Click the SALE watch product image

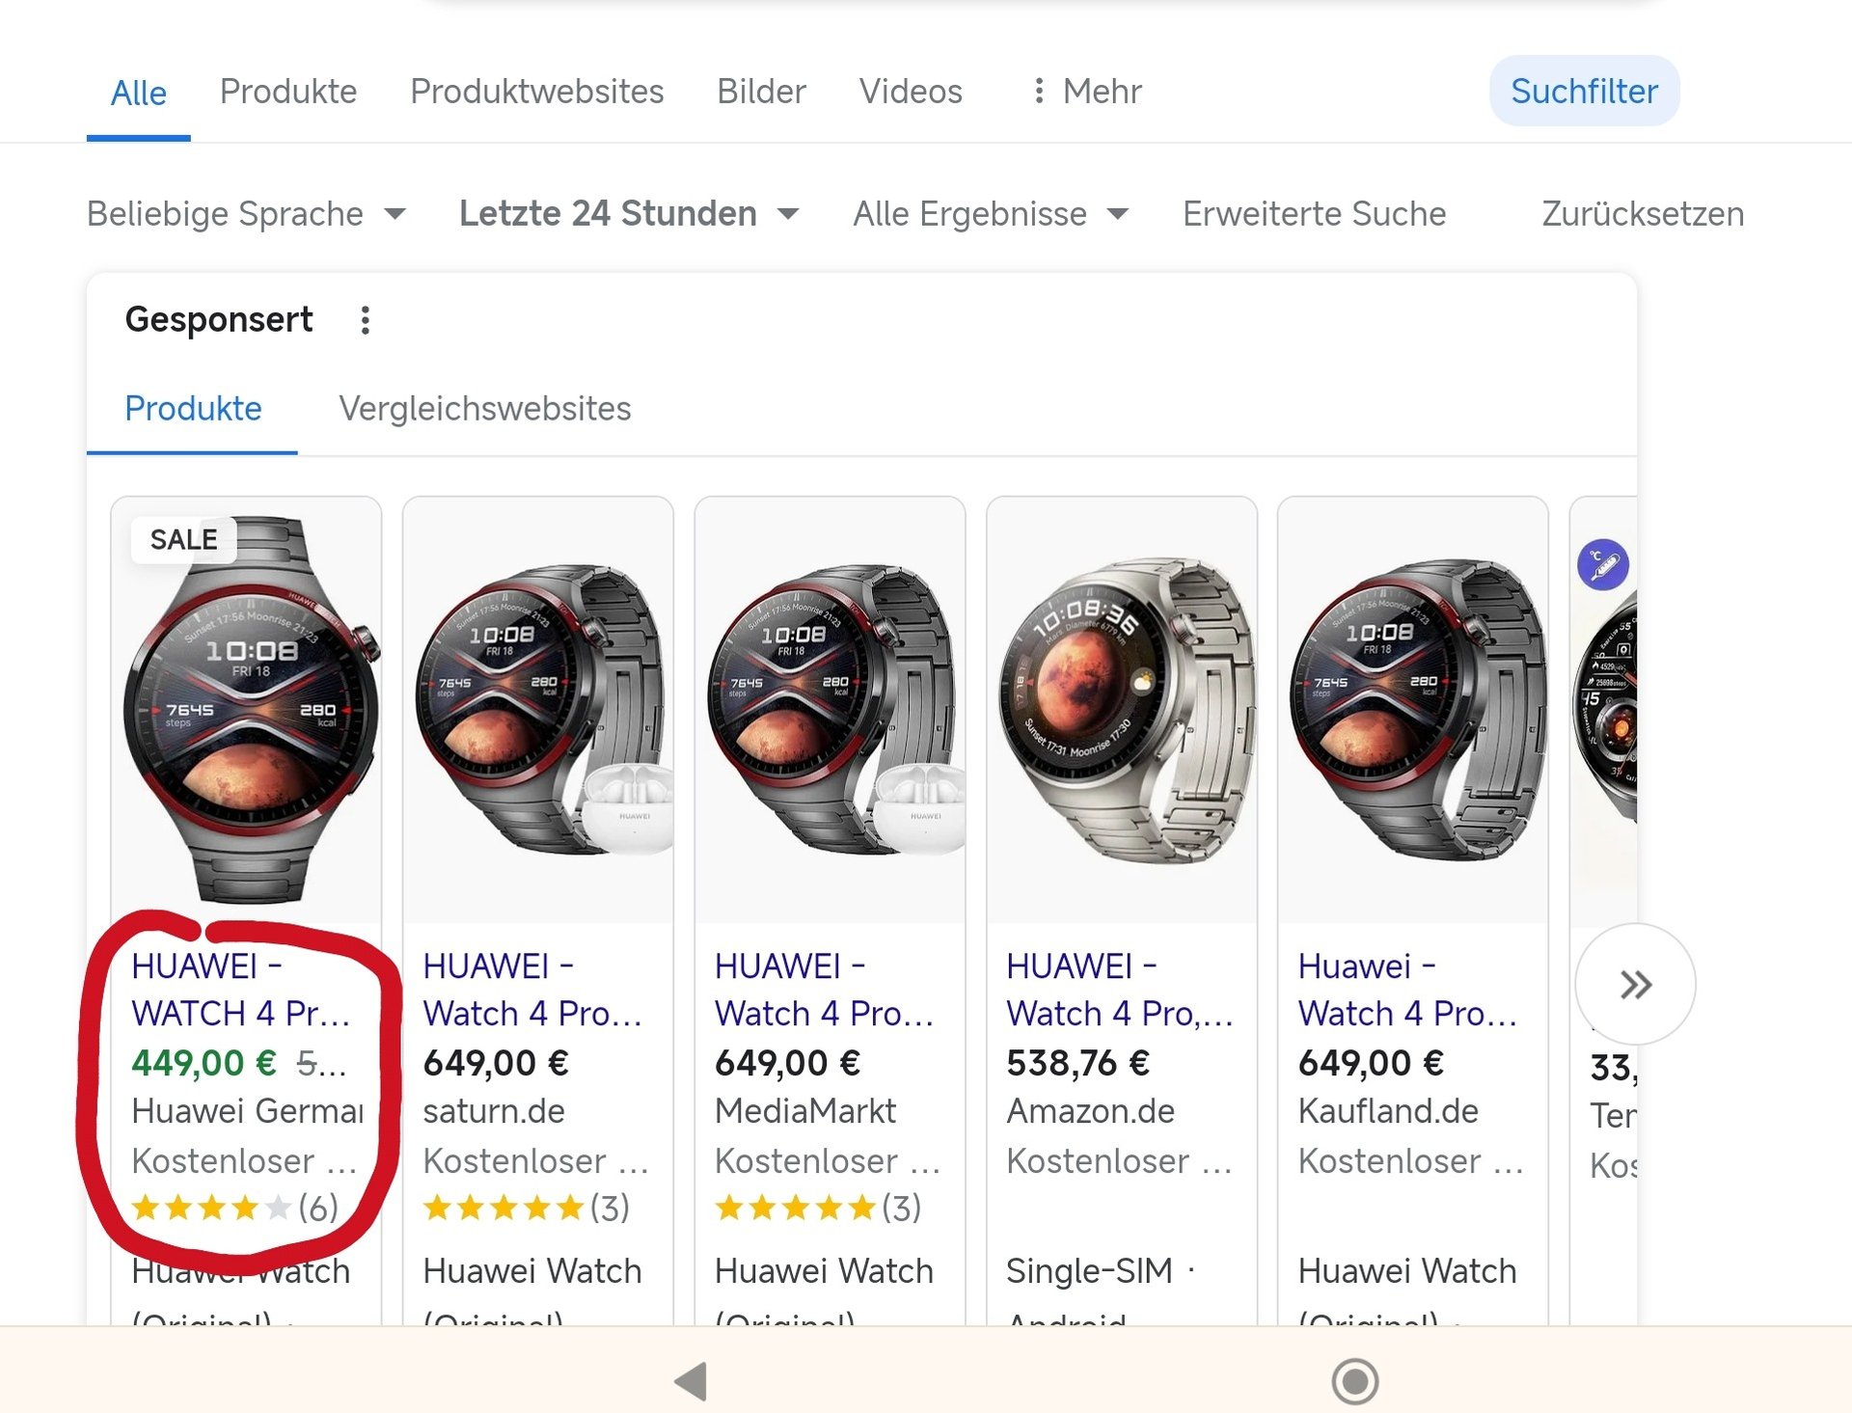[x=247, y=710]
